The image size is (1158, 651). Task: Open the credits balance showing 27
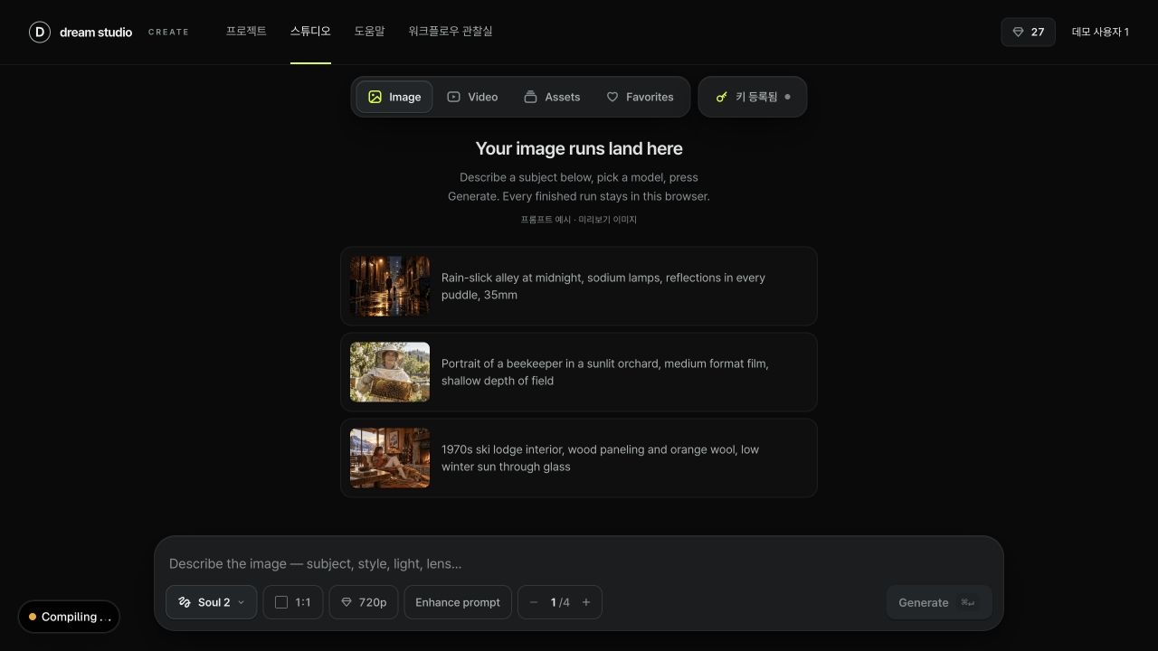click(1028, 32)
